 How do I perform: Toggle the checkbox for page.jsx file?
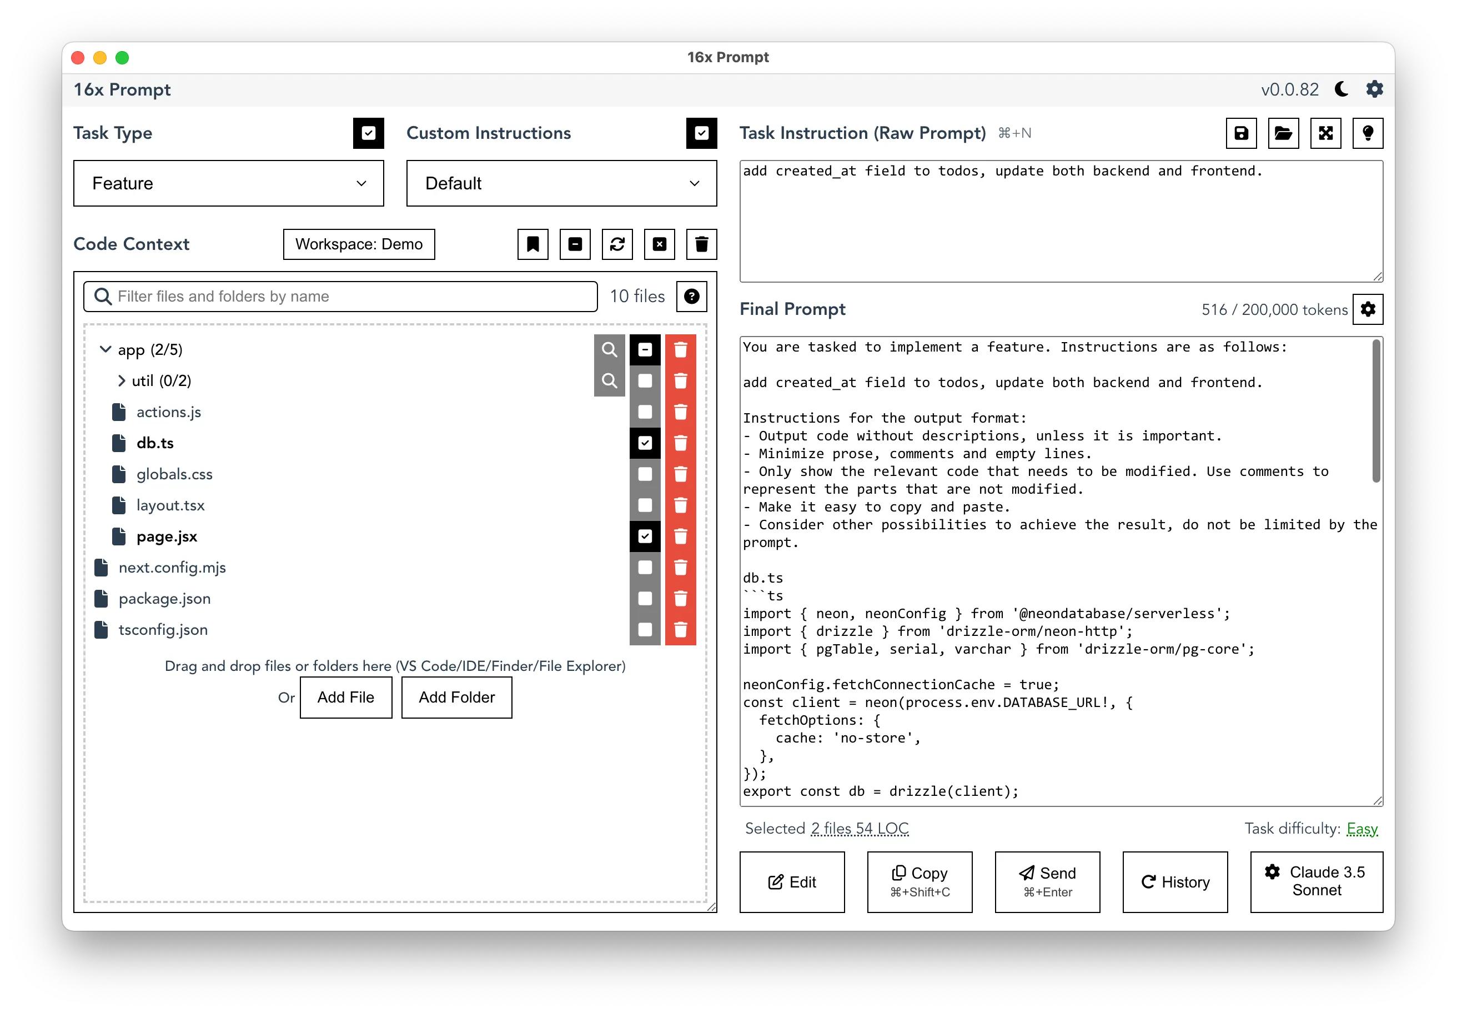click(x=644, y=536)
